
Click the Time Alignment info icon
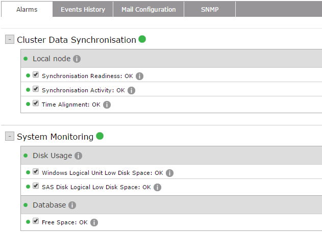(107, 105)
